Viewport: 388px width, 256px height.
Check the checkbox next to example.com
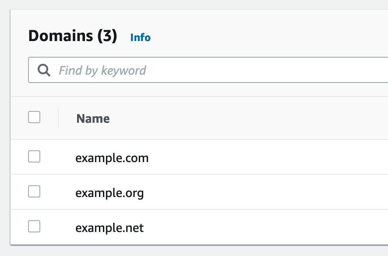(x=34, y=156)
